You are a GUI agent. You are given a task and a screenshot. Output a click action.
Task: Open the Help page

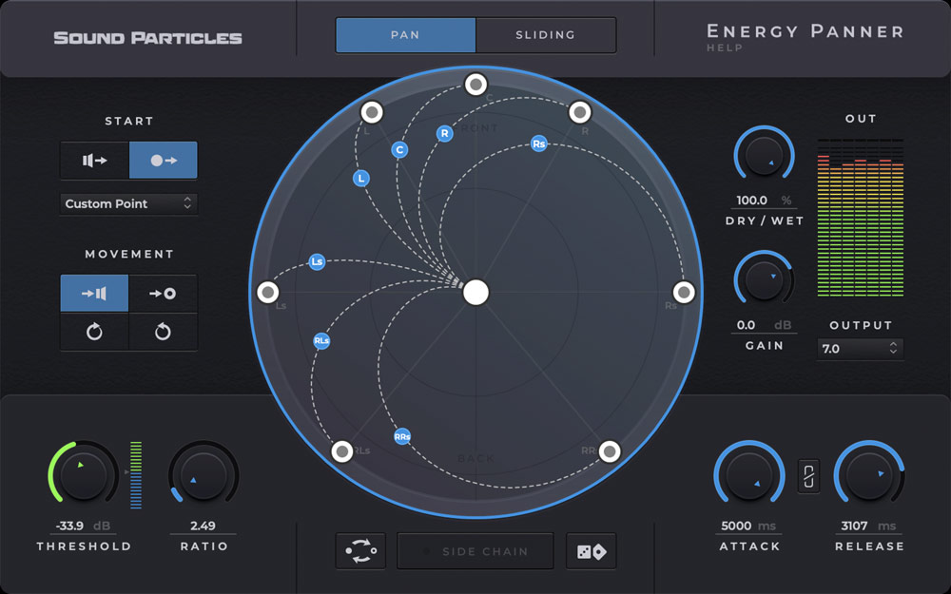(x=725, y=47)
